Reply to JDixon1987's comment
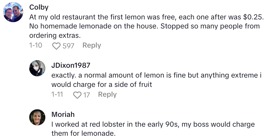Image resolution: width=275 pixels, height=139 pixels. [107, 95]
